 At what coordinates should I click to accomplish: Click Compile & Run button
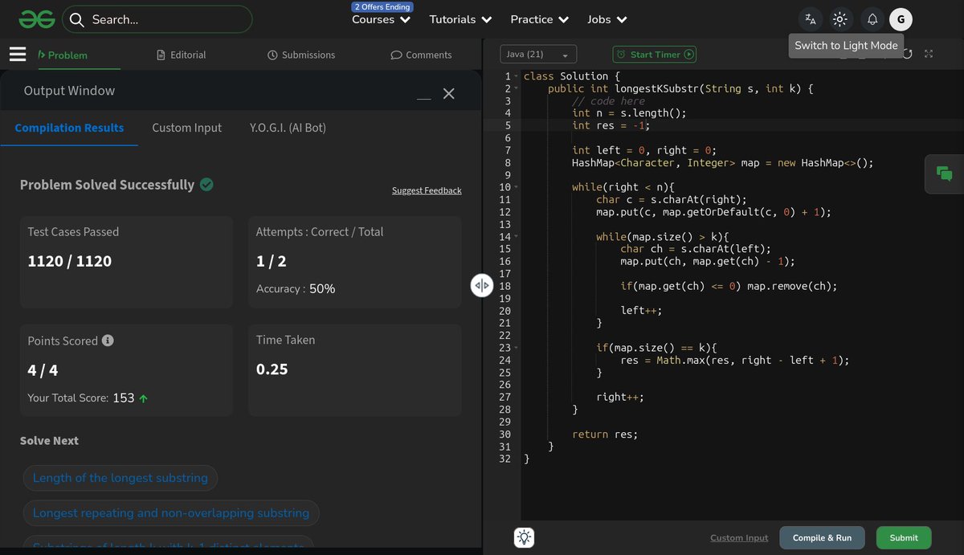tap(822, 537)
